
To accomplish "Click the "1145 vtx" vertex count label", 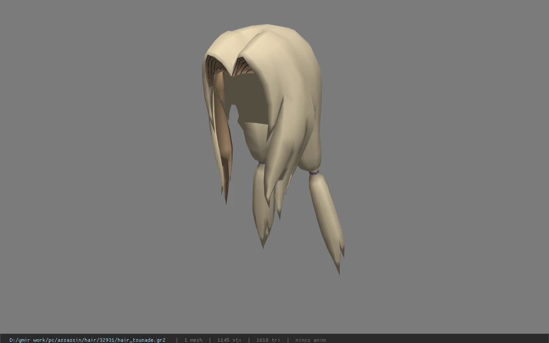I will pyautogui.click(x=229, y=340).
